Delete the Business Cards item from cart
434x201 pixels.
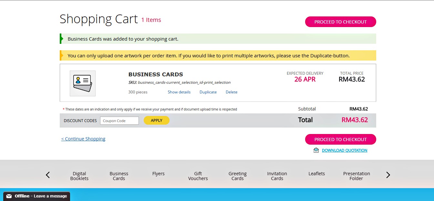(231, 92)
